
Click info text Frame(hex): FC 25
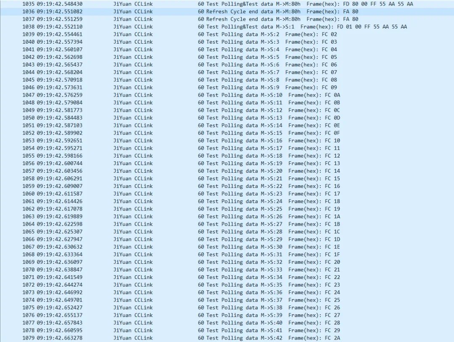(x=314, y=300)
